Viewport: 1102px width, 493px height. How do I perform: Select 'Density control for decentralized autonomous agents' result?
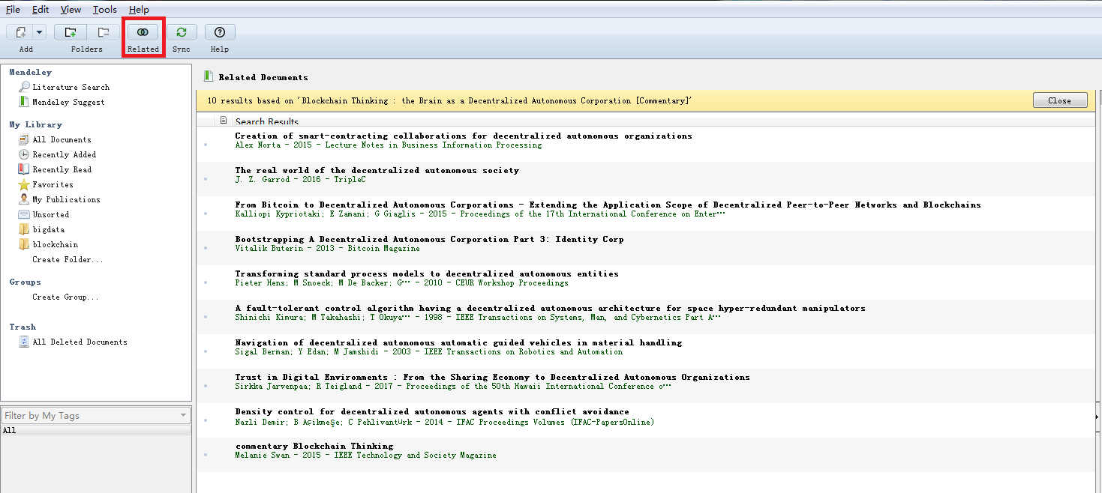[432, 411]
